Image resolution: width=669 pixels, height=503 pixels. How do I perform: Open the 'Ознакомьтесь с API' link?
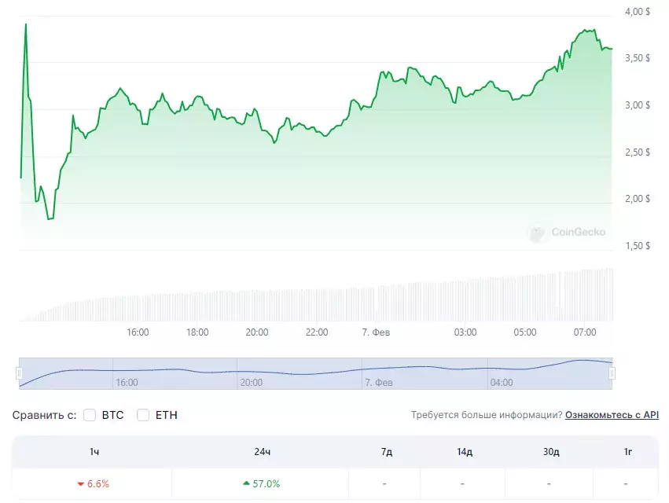coord(612,415)
